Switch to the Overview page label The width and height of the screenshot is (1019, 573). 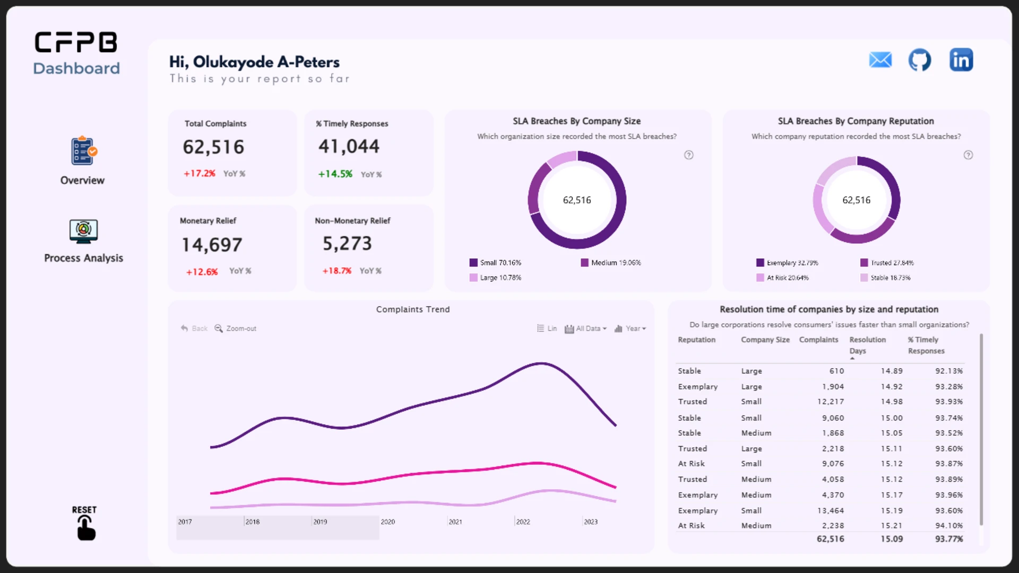coord(82,180)
